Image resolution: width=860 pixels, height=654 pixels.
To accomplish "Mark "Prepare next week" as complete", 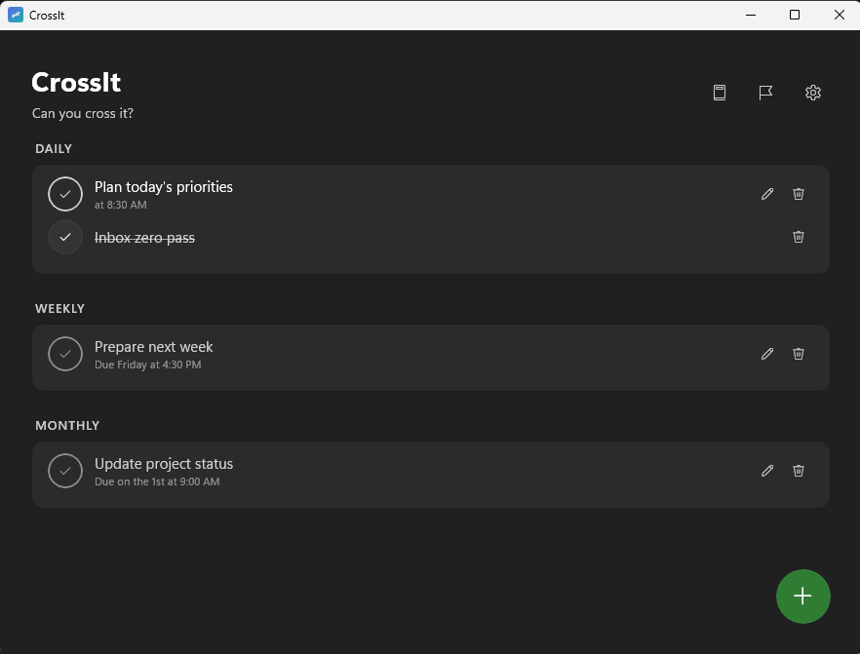I will [x=65, y=354].
